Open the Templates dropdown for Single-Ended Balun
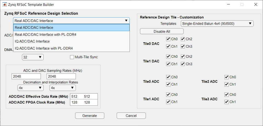 (217, 24)
